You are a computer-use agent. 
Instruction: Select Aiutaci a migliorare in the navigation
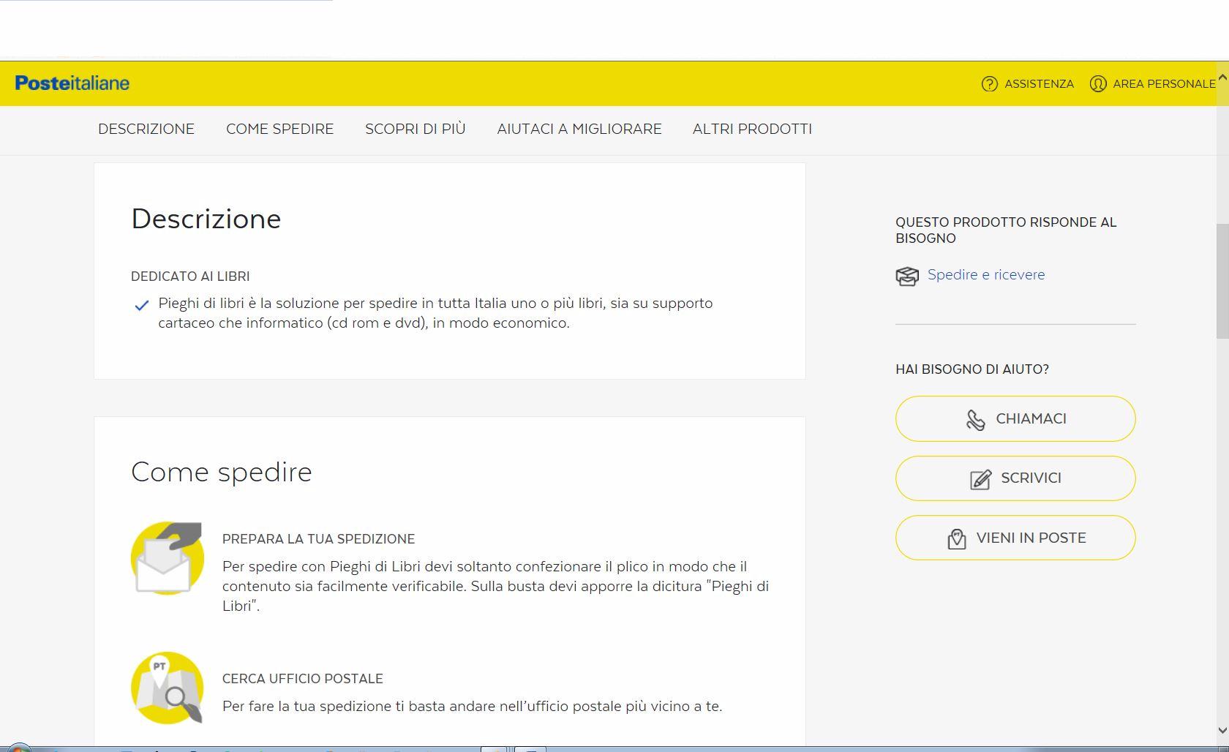click(x=579, y=129)
